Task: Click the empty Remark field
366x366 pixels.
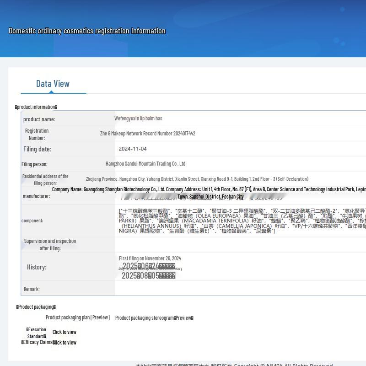Action: point(238,289)
